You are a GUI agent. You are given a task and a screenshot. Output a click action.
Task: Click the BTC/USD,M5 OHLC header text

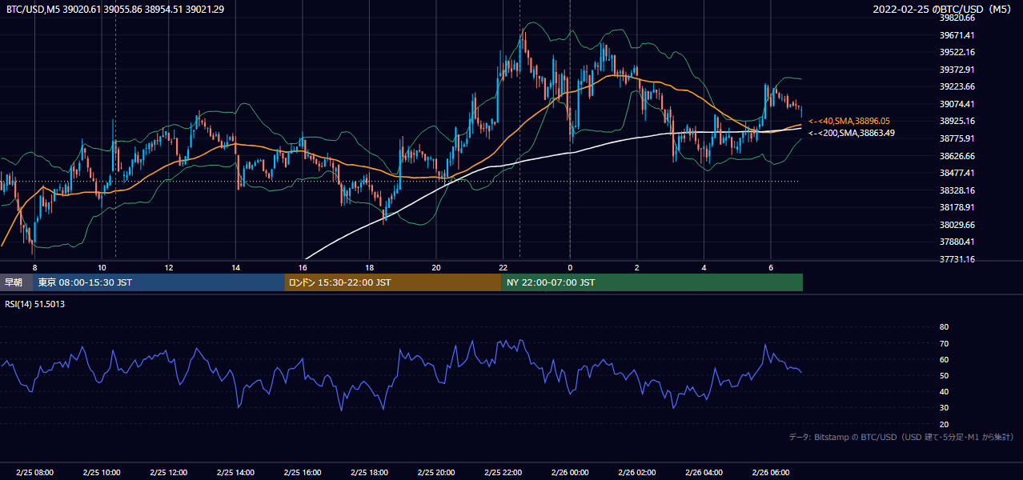pyautogui.click(x=115, y=10)
